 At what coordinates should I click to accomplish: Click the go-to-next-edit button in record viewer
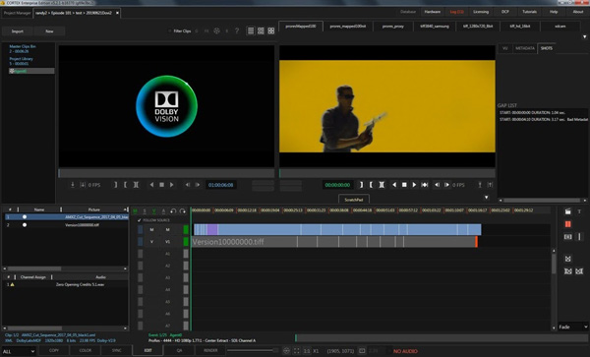(x=425, y=185)
